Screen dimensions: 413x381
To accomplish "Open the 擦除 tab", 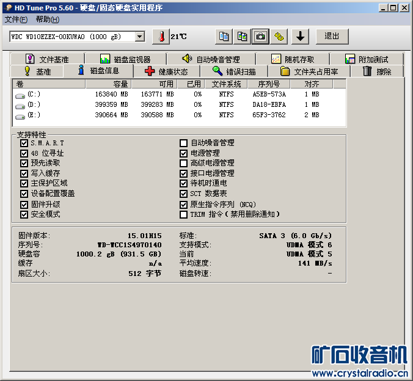I will pos(377,71).
